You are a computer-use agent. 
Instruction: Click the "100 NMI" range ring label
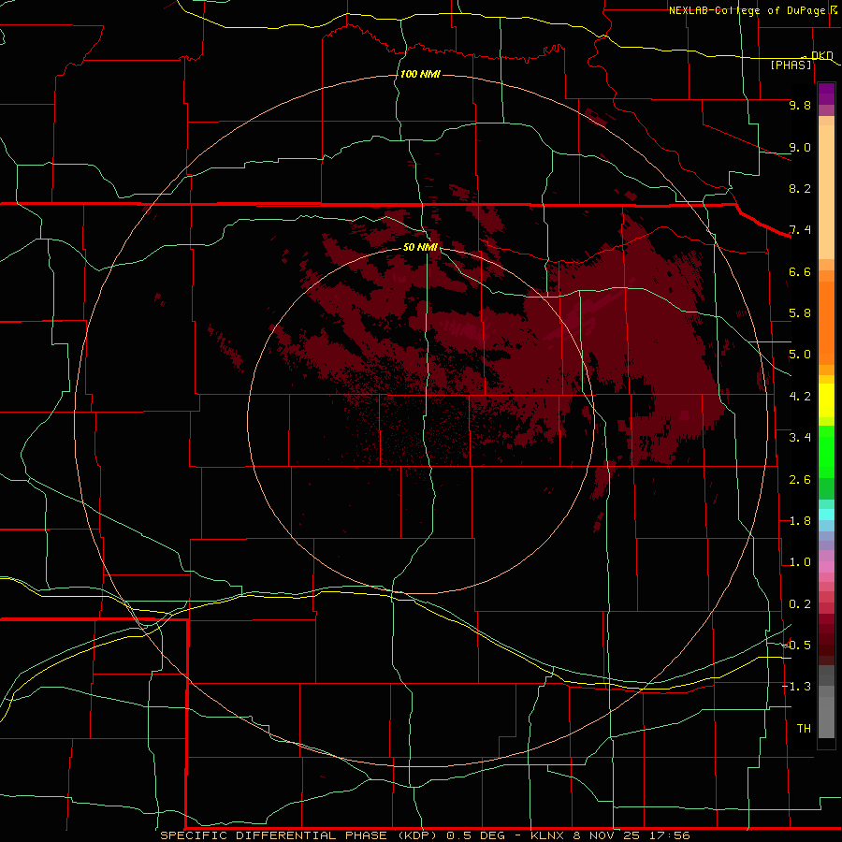coord(420,74)
